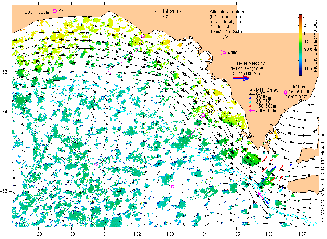Image resolution: width=327 pixels, height=239 pixels.
Task: Click the colorbar tick label '0.25'
Action: (x=308, y=50)
